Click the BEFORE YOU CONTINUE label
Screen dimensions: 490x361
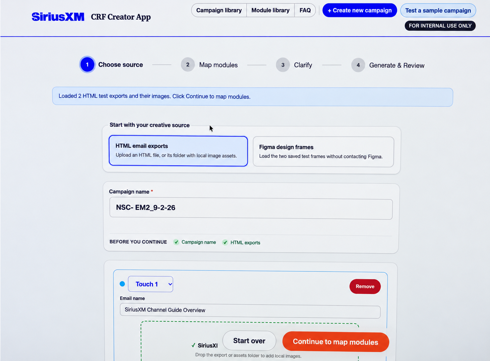coord(138,242)
